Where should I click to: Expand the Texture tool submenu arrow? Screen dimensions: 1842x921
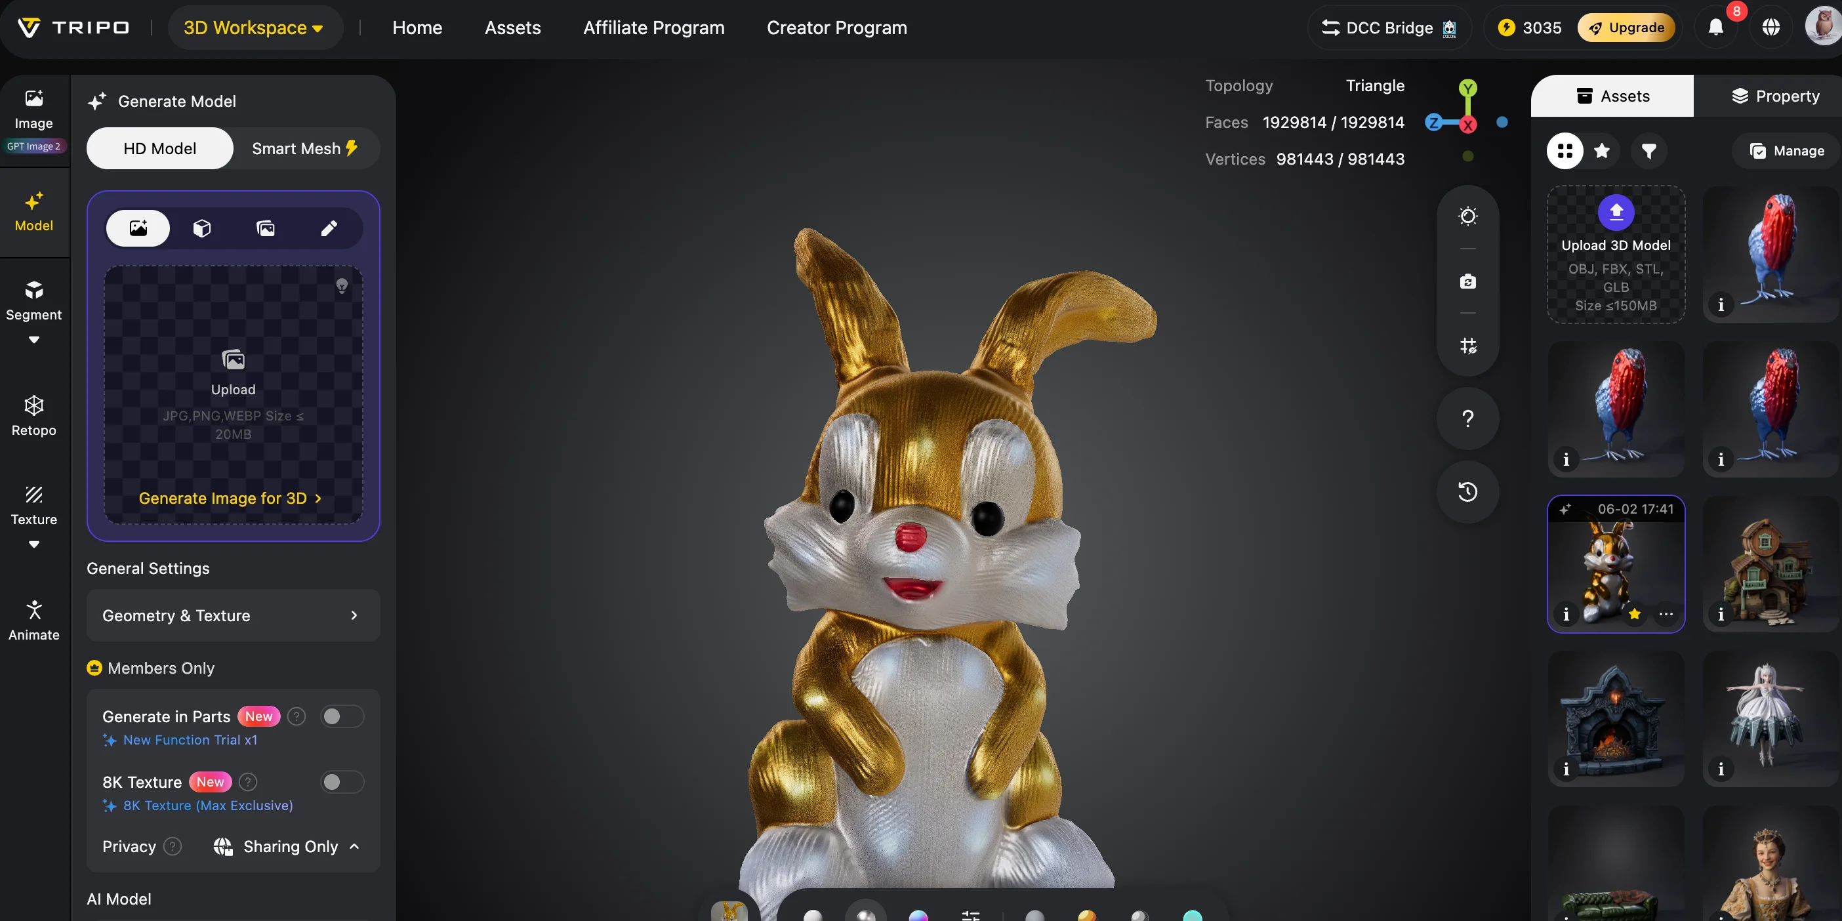(x=33, y=545)
